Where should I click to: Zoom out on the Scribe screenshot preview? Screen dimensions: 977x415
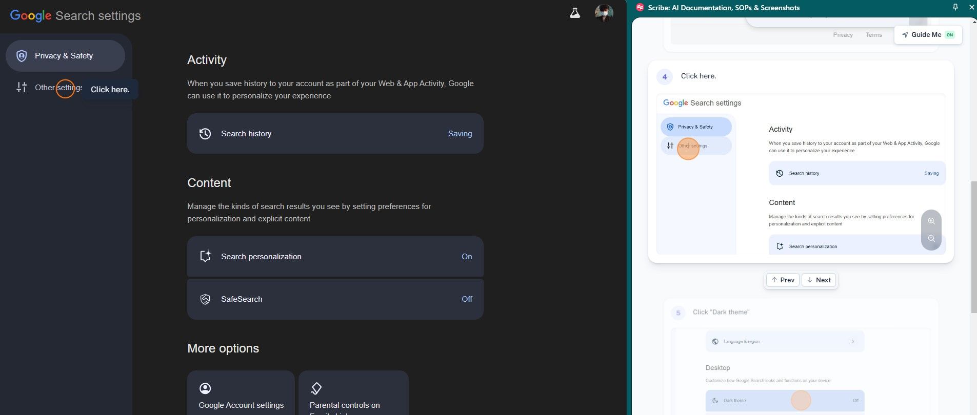[x=931, y=239]
